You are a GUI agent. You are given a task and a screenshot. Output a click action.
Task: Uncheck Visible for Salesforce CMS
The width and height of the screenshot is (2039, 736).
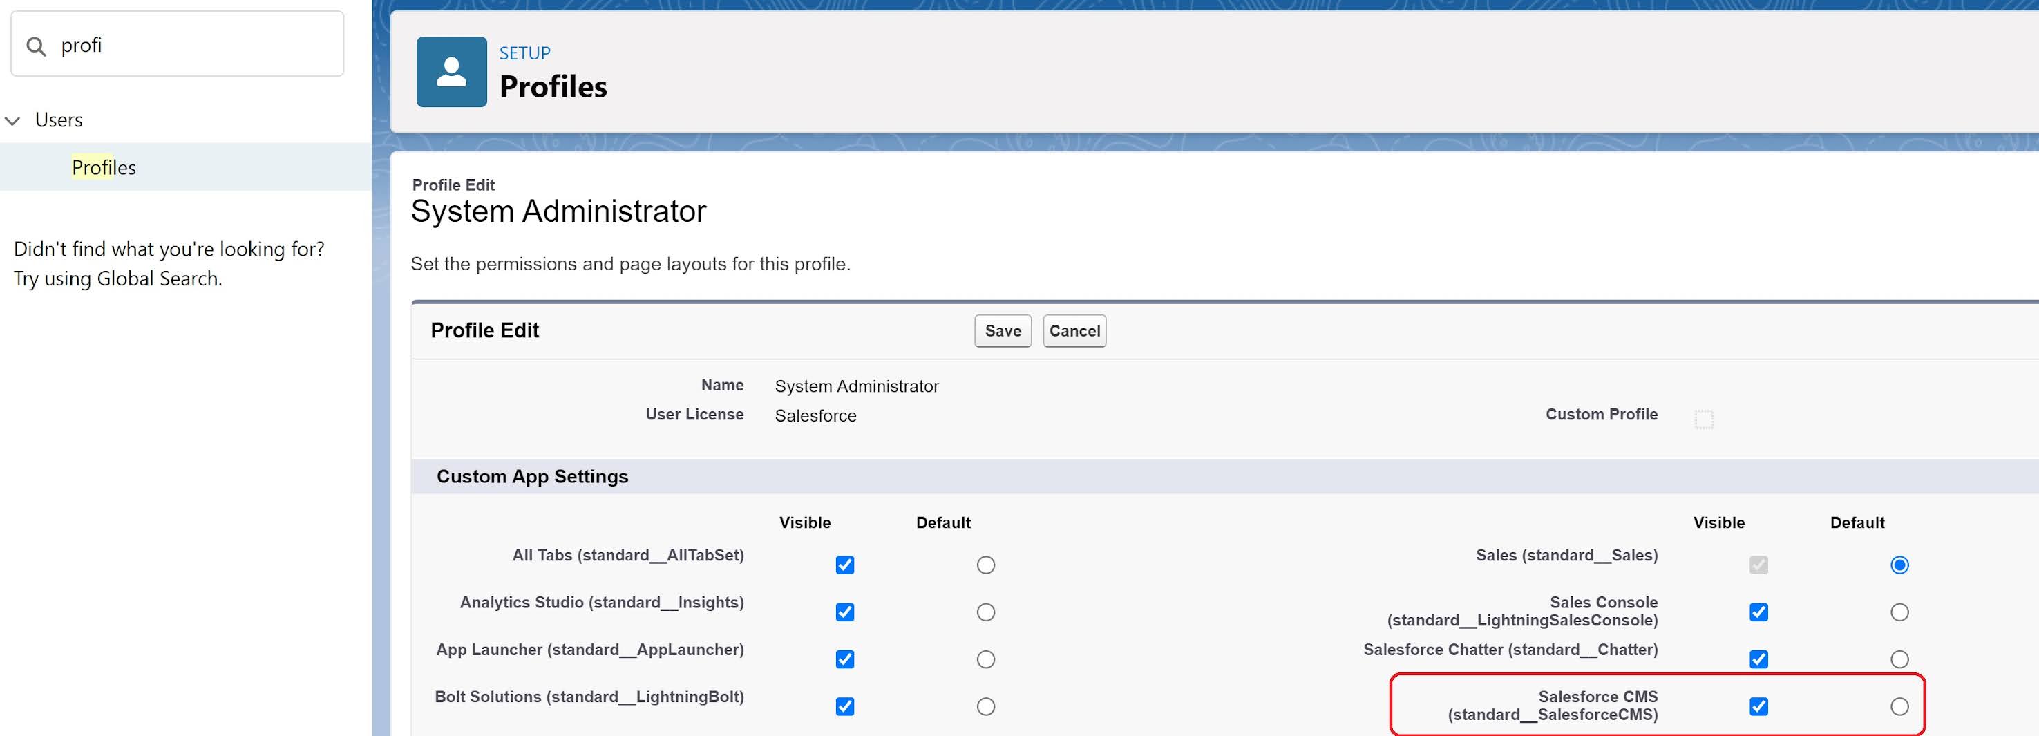1758,706
